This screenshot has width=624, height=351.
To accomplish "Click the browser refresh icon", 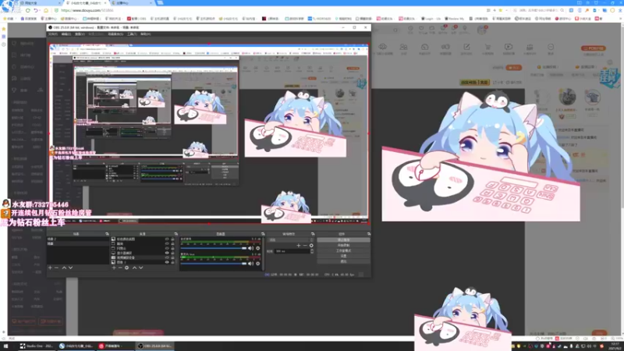I will pyautogui.click(x=28, y=10).
